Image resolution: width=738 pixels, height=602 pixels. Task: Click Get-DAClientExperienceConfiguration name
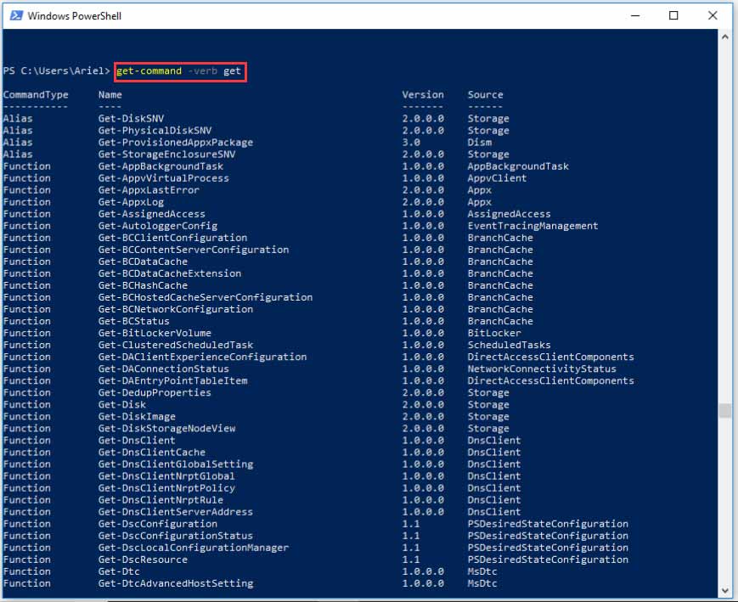pos(202,357)
